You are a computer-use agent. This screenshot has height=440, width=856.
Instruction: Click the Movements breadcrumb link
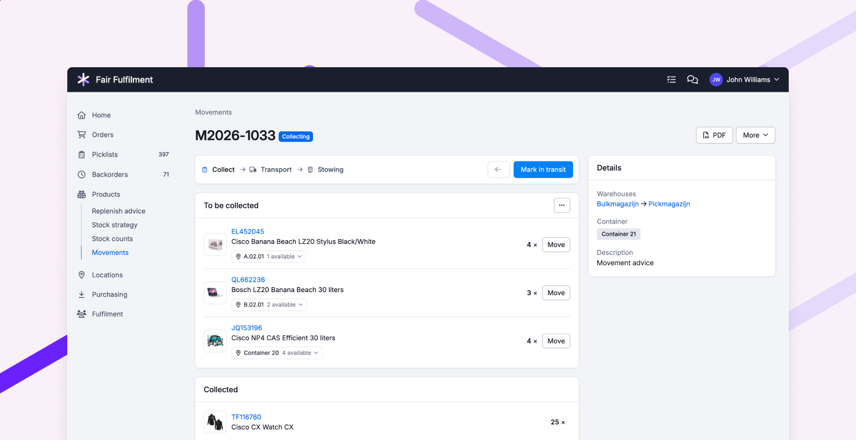click(x=213, y=112)
